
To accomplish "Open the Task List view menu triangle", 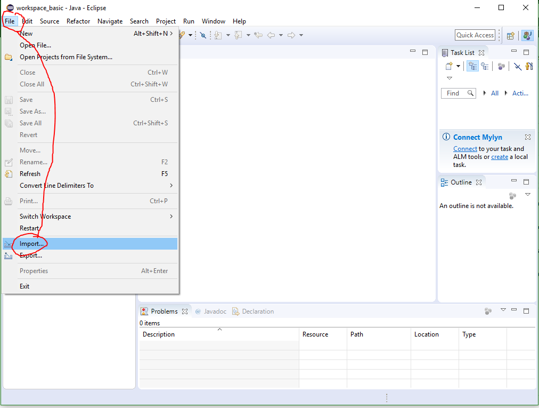I will [x=450, y=78].
